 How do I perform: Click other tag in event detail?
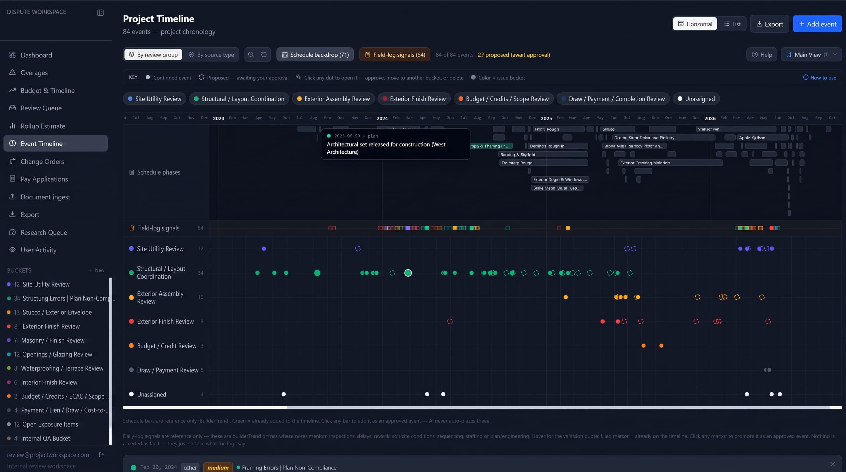pos(190,467)
